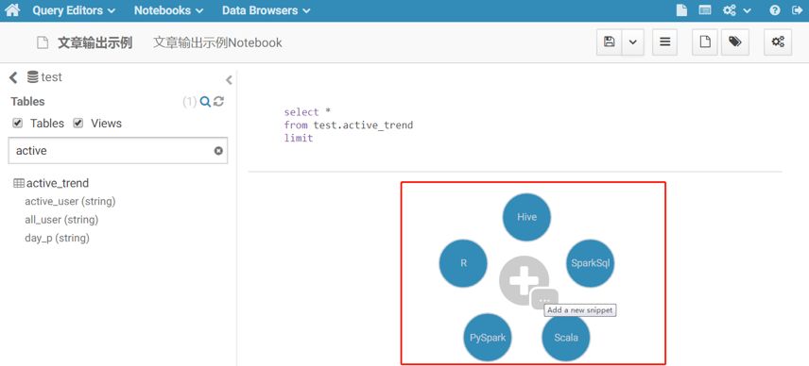Open notebook settings gears button

point(778,42)
